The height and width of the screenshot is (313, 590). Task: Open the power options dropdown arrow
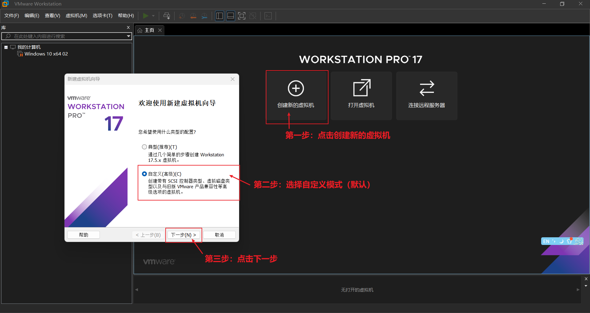(153, 16)
